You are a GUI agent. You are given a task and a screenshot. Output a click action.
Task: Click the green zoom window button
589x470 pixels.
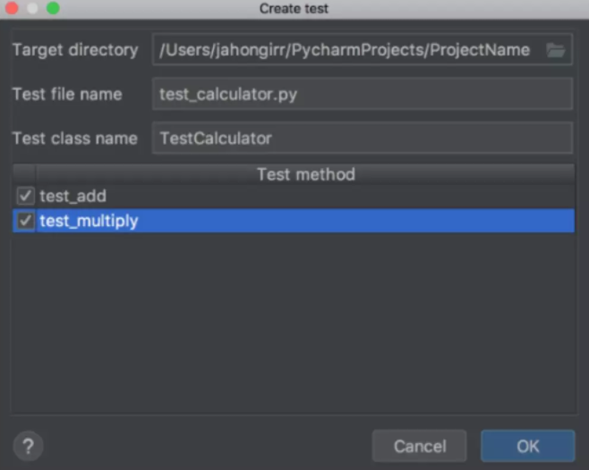53,8
